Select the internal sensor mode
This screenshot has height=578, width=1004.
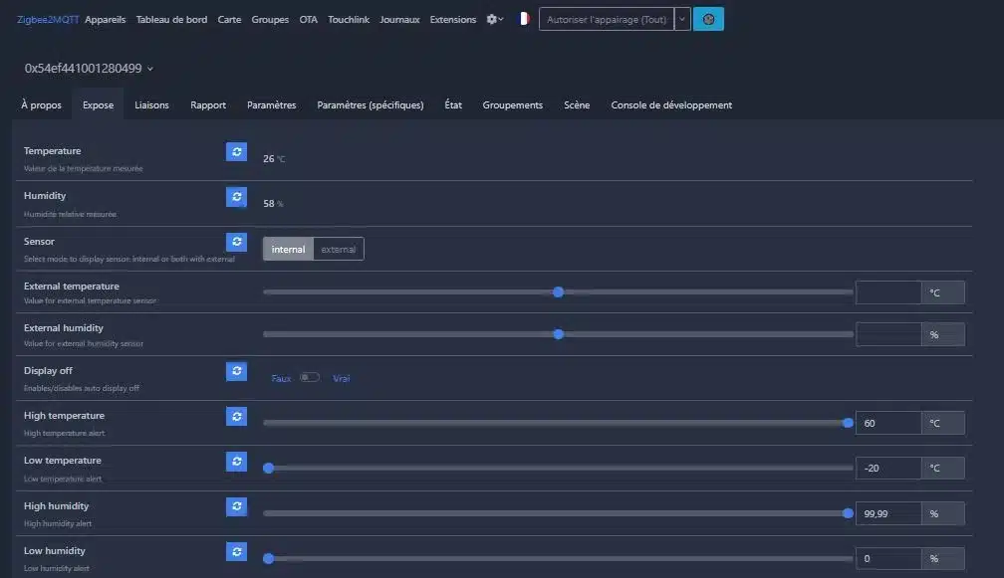coord(288,250)
